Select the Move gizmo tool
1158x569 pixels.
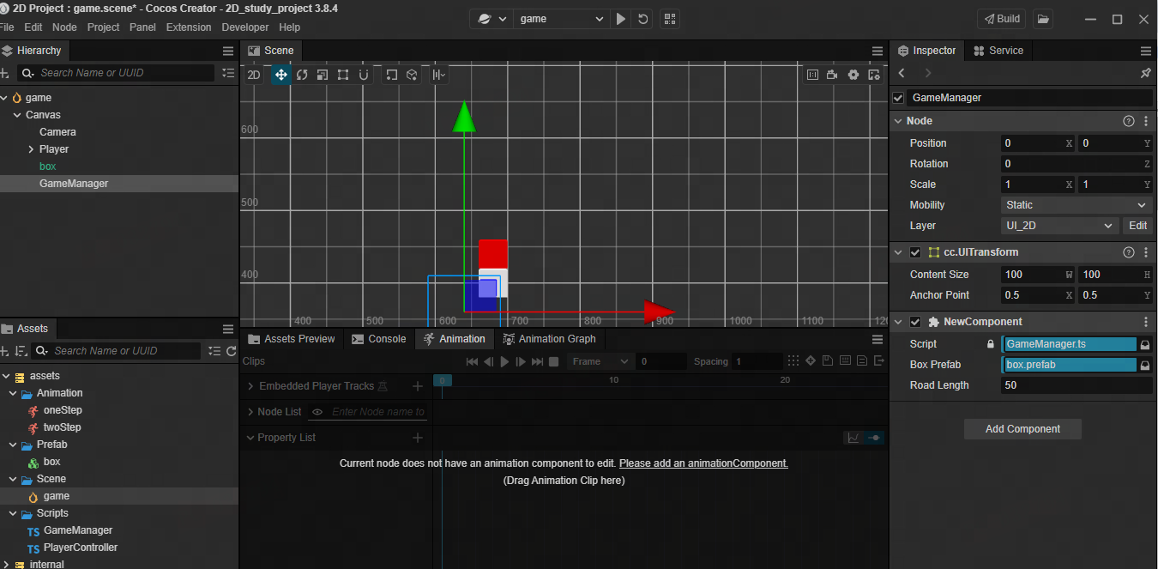tap(280, 75)
